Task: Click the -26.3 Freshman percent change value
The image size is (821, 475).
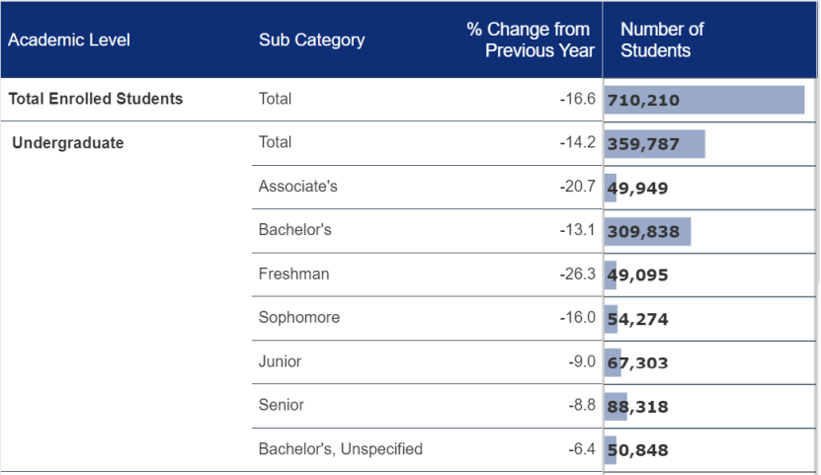Action: [x=577, y=275]
